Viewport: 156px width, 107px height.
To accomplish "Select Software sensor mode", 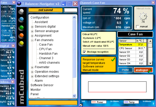I will 93,66.
